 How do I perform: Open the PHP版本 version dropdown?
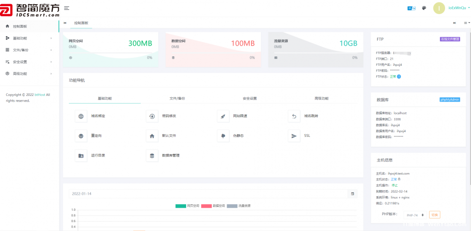pos(415,215)
